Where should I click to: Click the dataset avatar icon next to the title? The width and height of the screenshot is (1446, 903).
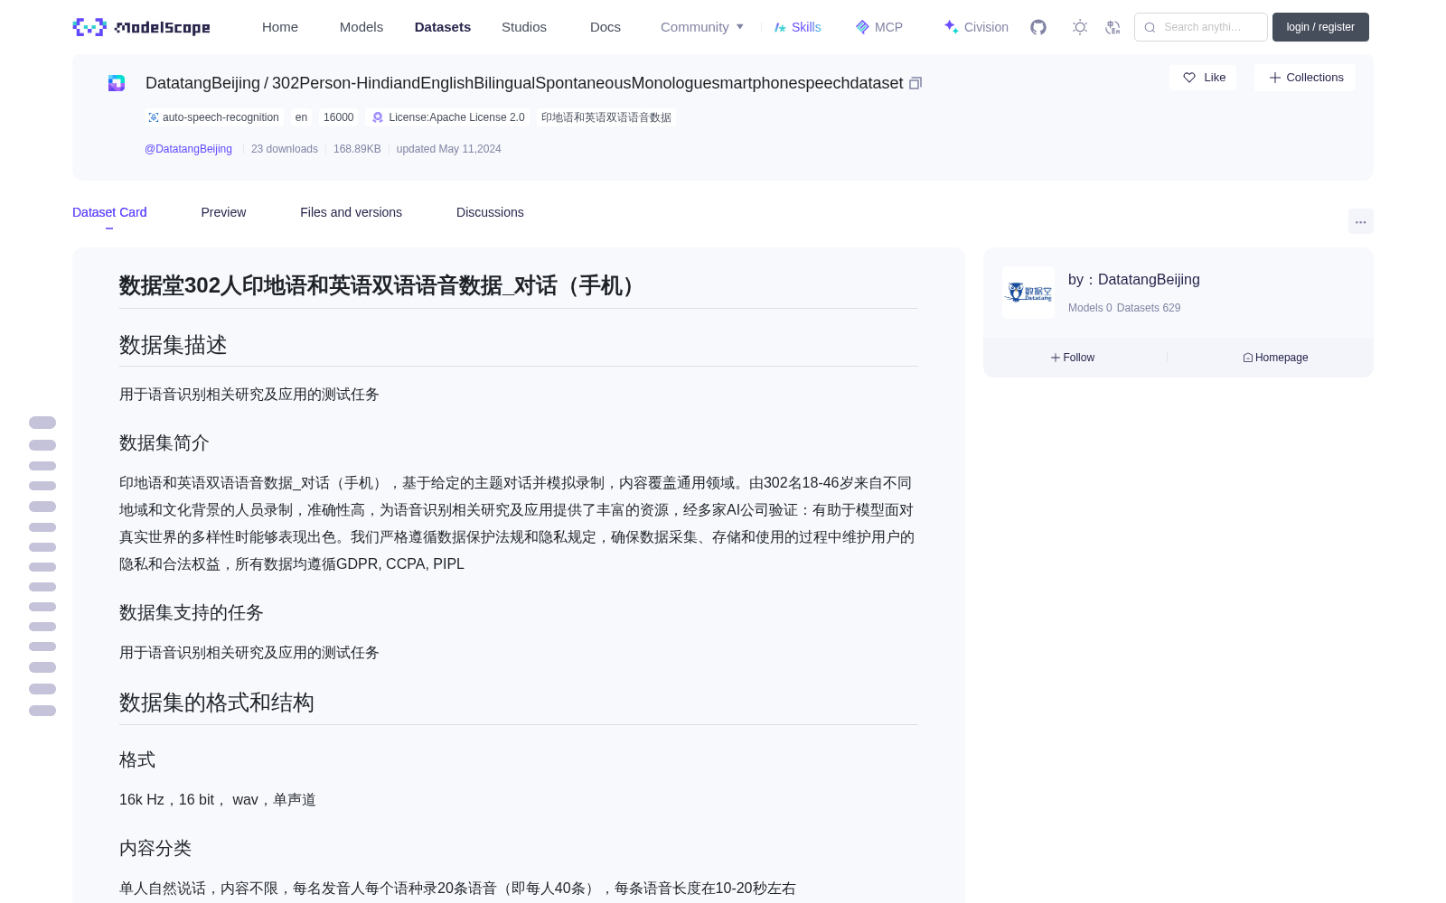[x=117, y=83]
